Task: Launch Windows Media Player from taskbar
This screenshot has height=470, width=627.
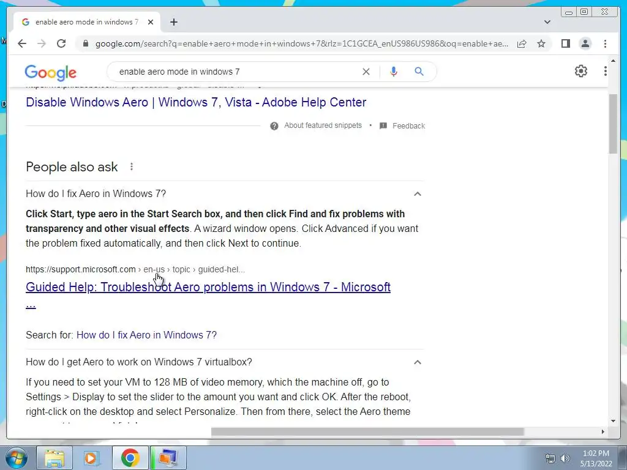Action: [x=92, y=458]
